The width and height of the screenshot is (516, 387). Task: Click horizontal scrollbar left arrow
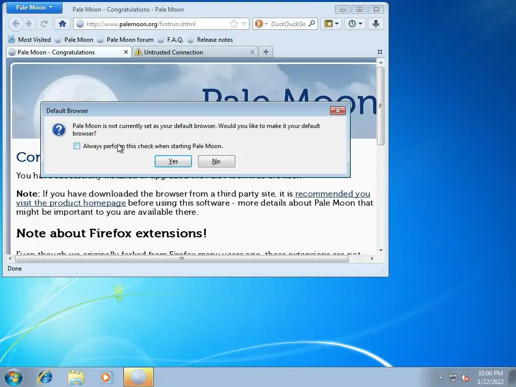pyautogui.click(x=10, y=259)
